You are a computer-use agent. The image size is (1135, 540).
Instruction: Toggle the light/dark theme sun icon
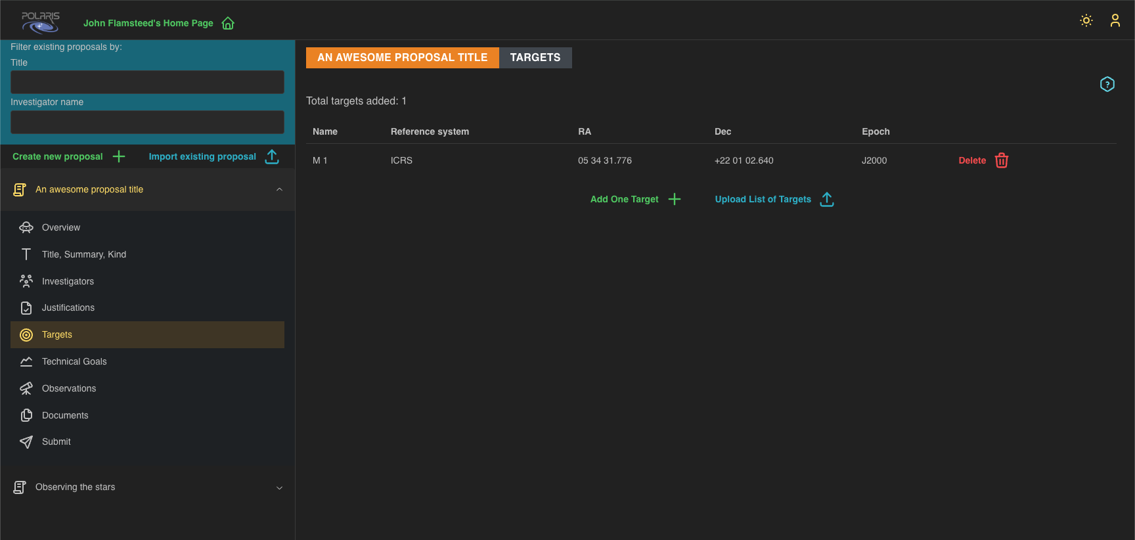[1086, 20]
